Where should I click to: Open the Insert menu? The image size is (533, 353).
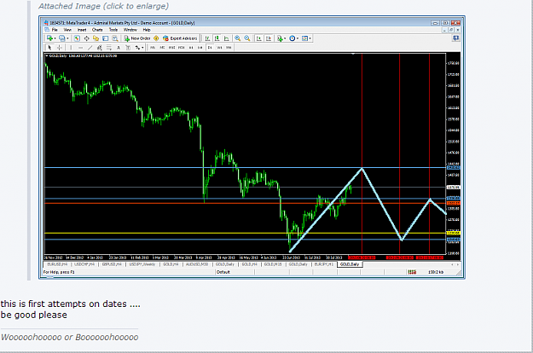(82, 30)
